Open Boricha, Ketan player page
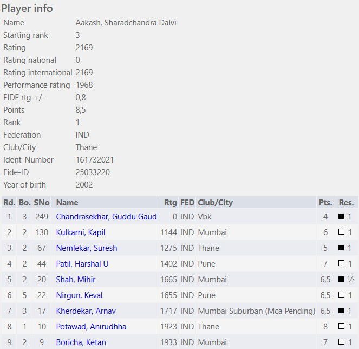 coord(81,342)
